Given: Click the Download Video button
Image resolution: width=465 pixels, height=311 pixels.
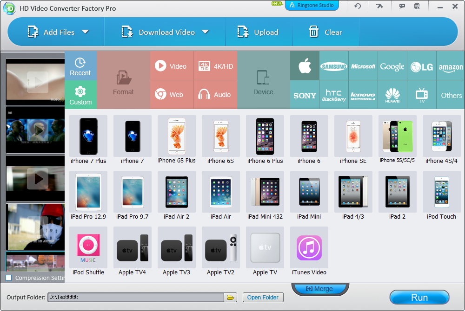Looking at the screenshot, I should click(158, 32).
